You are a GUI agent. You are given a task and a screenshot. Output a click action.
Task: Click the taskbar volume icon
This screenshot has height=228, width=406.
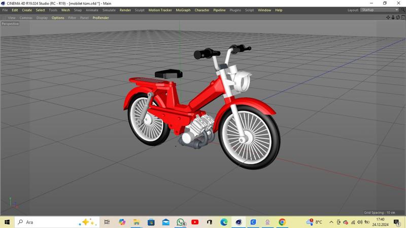[x=360, y=222]
